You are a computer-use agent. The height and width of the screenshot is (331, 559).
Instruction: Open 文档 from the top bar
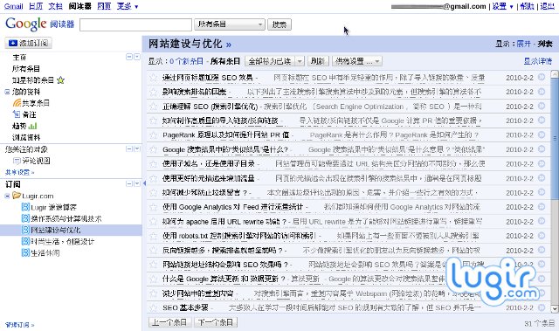56,6
